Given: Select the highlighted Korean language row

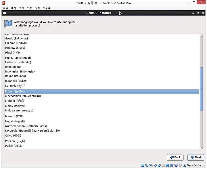Looking at the screenshot, I should pos(102,91).
